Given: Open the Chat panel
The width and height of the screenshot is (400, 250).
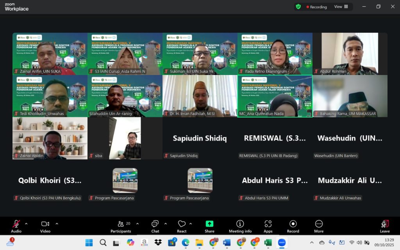Looking at the screenshot, I should [155, 226].
